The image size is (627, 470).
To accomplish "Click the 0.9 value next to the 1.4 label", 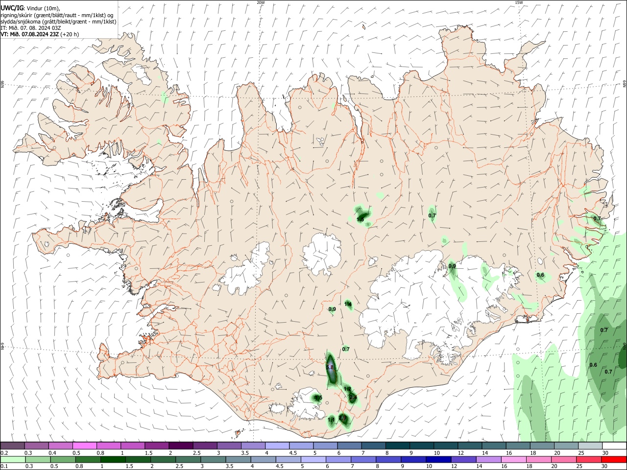I will [x=332, y=309].
